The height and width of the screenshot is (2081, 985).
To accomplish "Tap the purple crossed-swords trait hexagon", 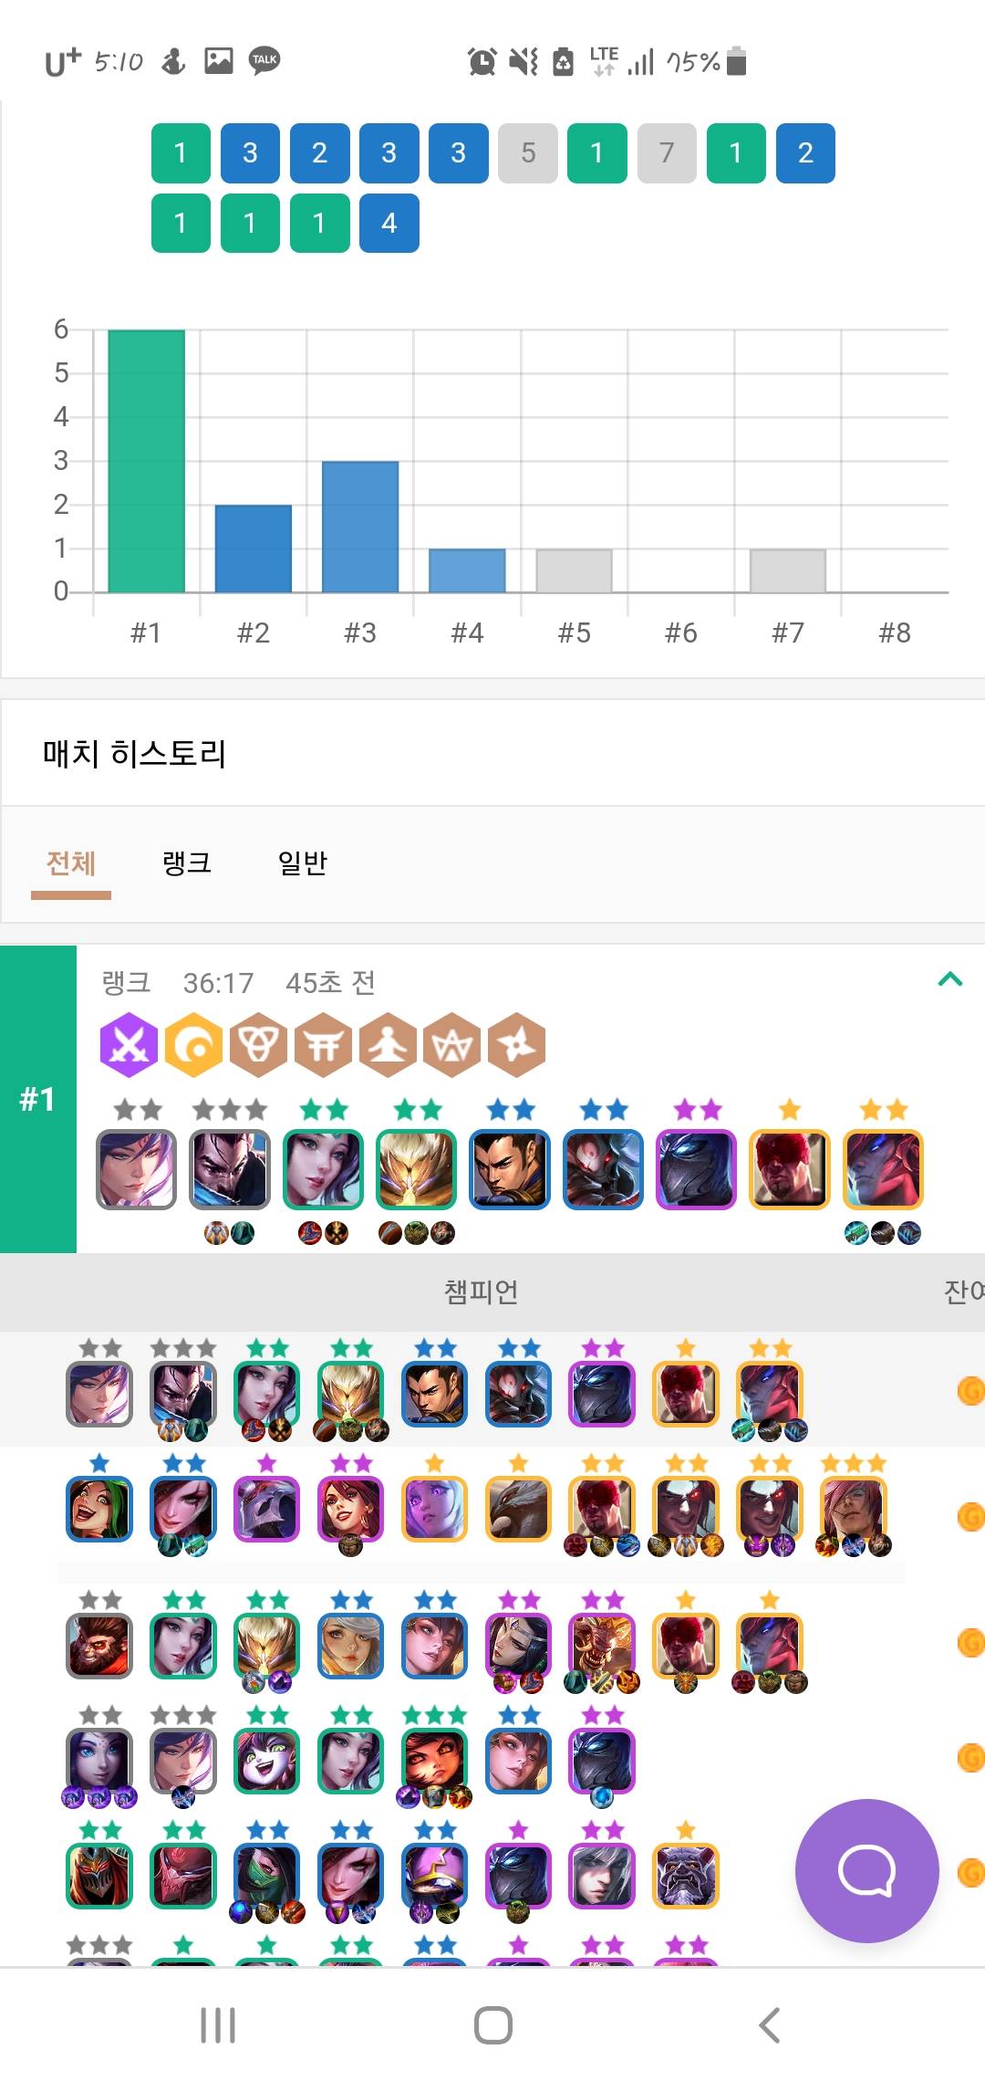I will pos(129,1044).
